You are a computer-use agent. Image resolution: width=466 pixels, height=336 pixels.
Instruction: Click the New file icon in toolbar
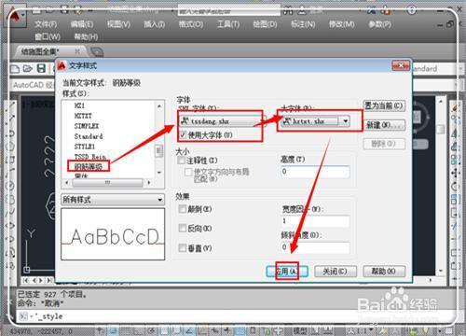[15, 69]
